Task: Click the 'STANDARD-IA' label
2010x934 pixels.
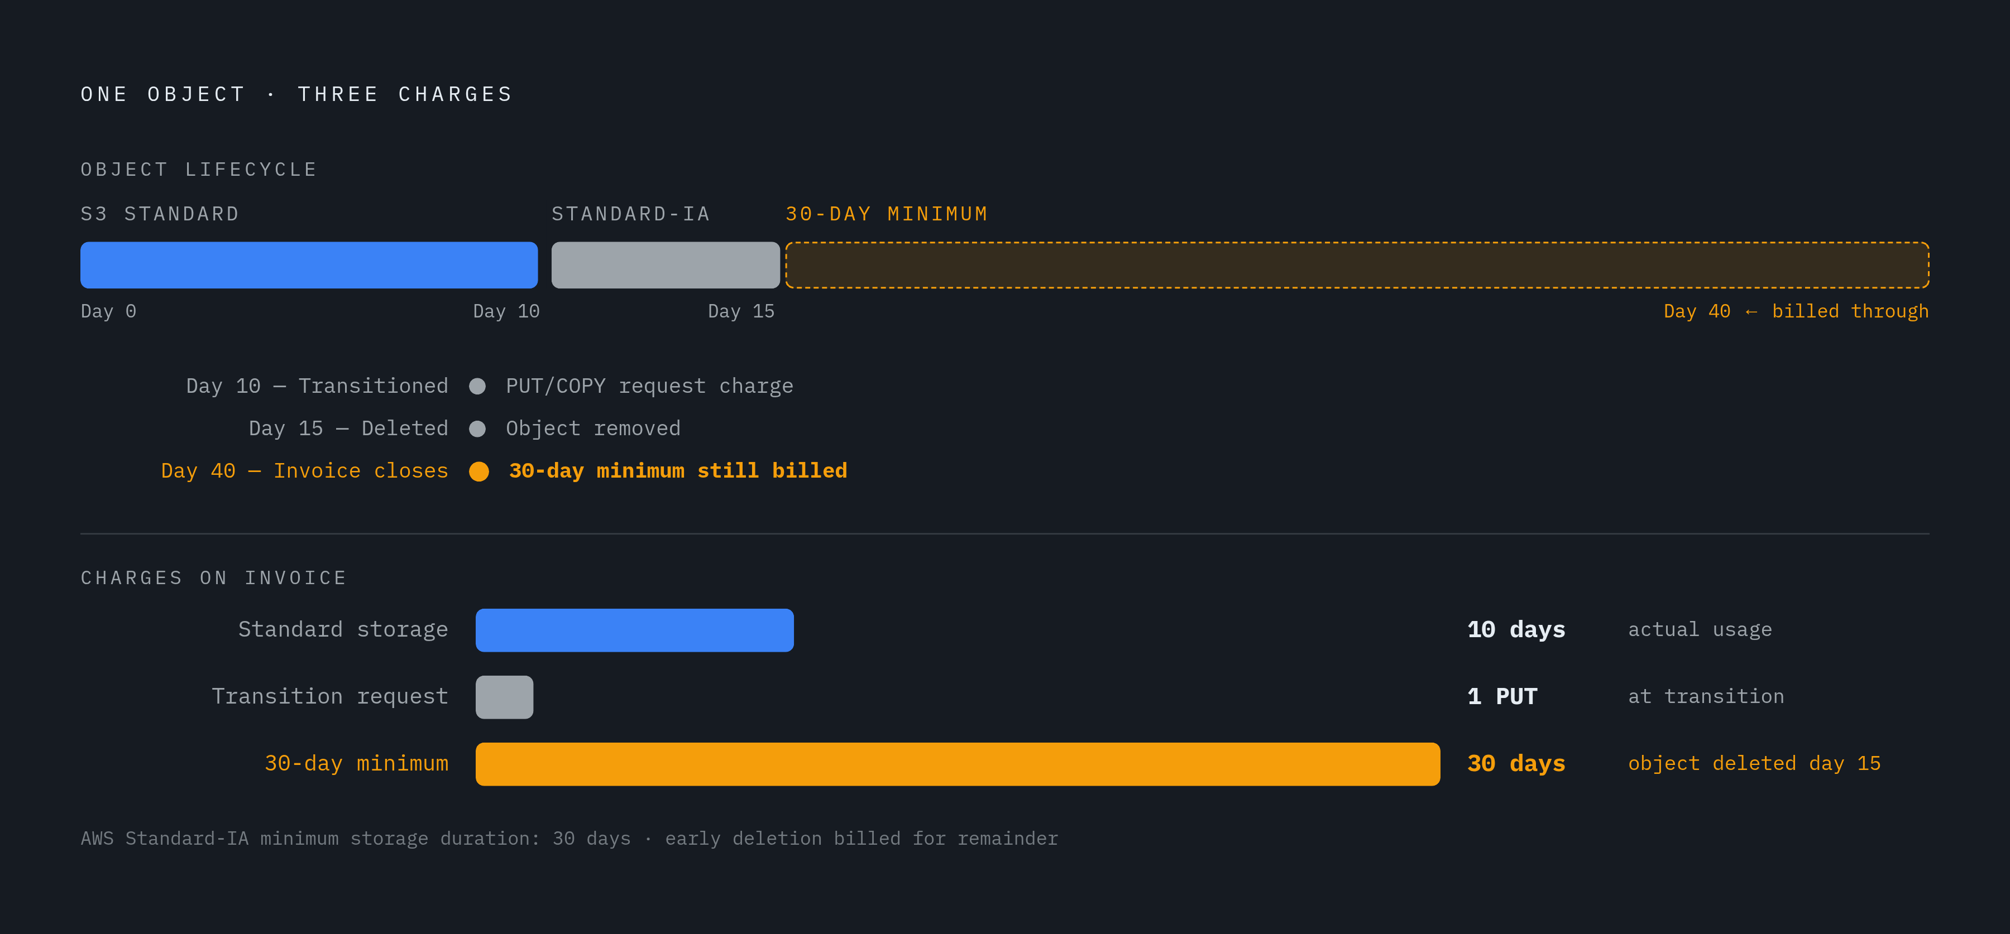Action: click(x=630, y=214)
